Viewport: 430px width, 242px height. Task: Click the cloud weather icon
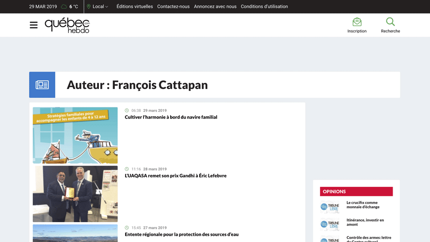64,7
